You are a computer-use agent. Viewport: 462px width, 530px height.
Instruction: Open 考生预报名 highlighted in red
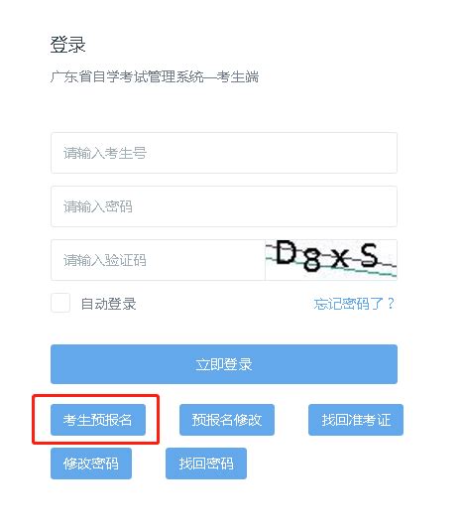98,420
